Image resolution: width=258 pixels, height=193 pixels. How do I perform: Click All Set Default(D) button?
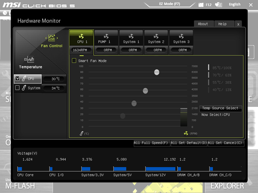point(189,143)
